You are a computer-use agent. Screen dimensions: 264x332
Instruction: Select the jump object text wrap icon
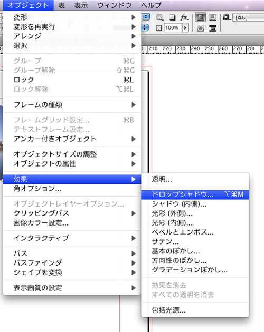pos(213,28)
